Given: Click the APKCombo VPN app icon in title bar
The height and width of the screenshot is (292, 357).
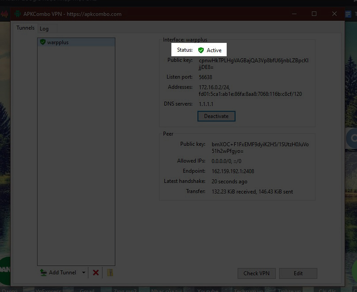Looking at the screenshot, I should pos(17,14).
